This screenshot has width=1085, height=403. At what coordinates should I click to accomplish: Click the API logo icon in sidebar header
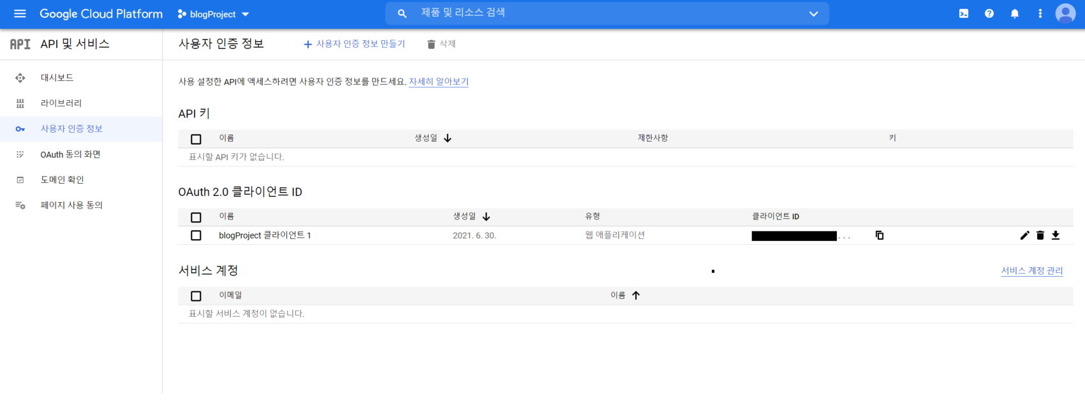[20, 44]
